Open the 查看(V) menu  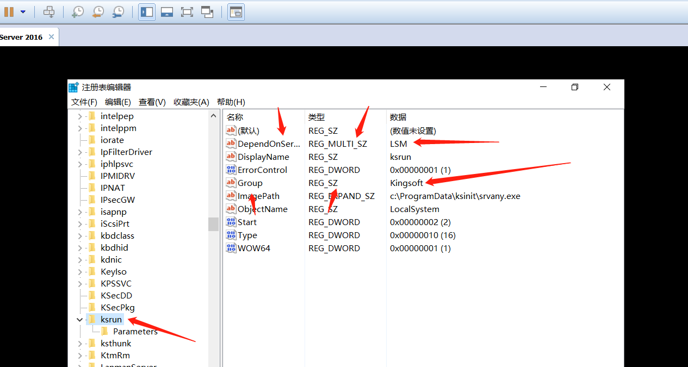click(x=152, y=102)
